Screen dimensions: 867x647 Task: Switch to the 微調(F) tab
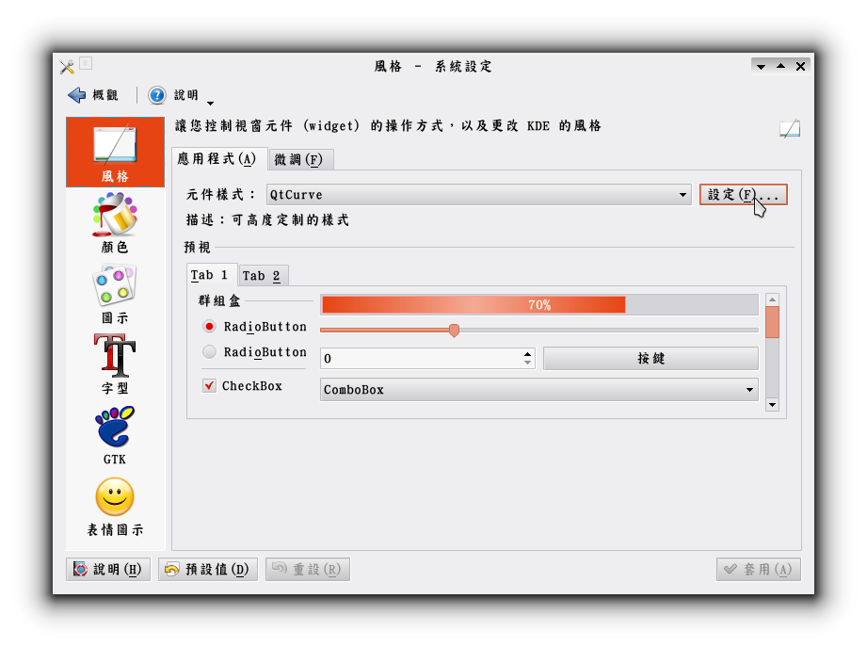(x=301, y=159)
